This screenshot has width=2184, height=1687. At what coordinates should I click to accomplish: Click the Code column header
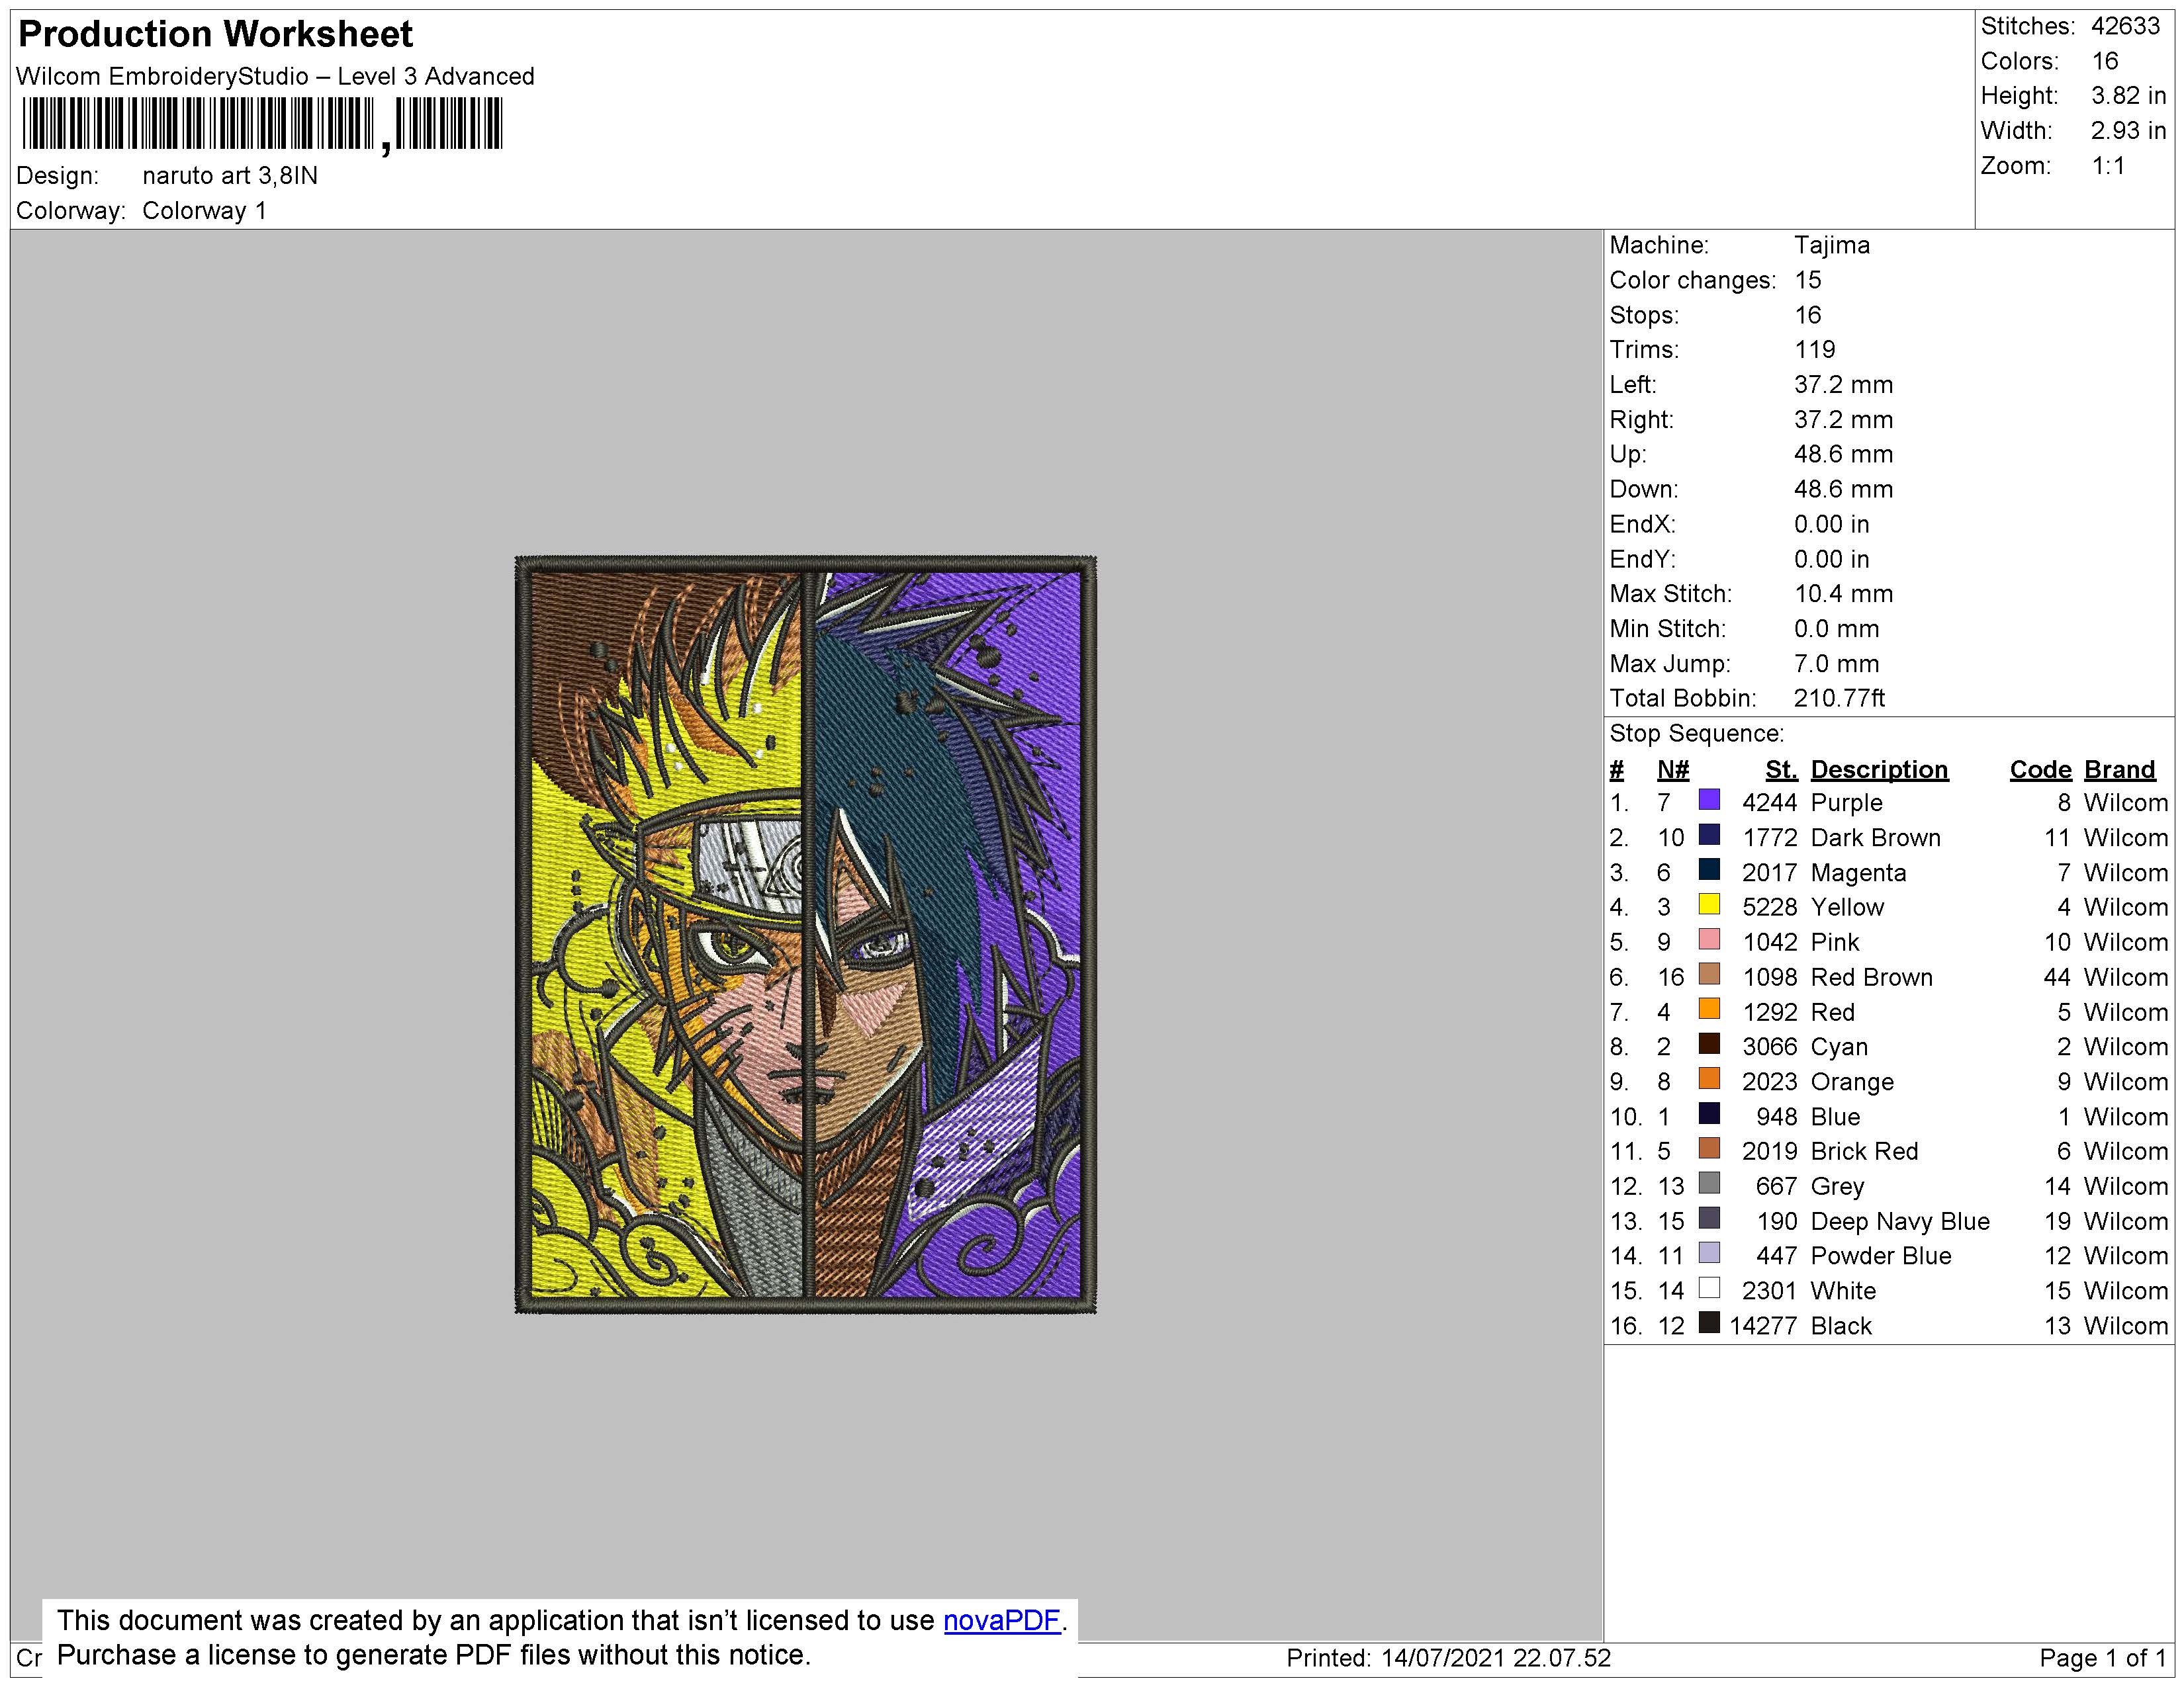pos(2040,769)
